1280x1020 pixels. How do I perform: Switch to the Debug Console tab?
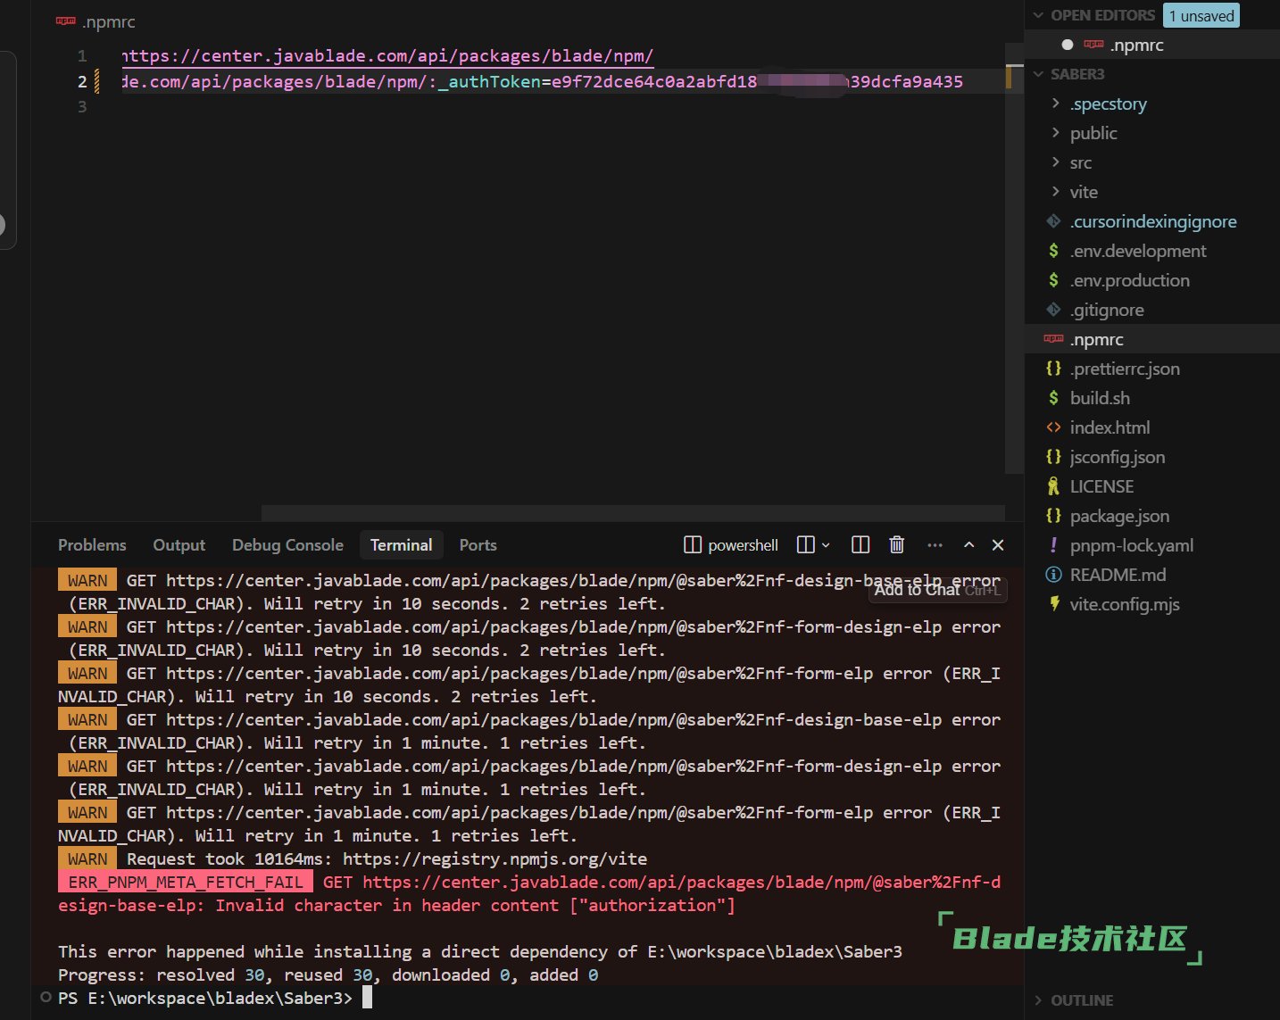click(287, 544)
